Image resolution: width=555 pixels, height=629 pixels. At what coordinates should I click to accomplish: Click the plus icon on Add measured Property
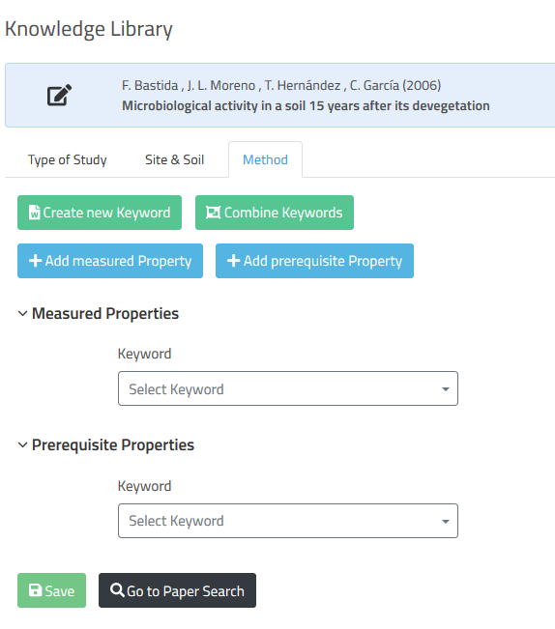coord(36,261)
